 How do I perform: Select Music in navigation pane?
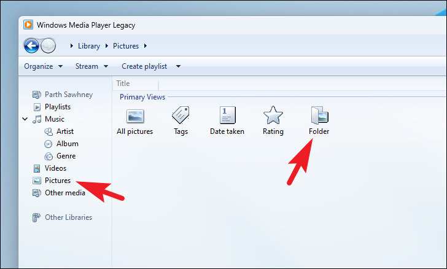tap(55, 119)
